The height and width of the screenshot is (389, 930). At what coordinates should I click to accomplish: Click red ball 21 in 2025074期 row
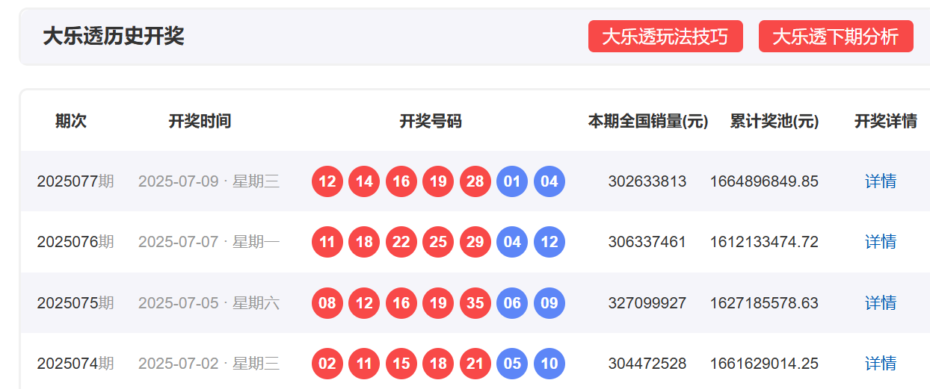tap(475, 364)
